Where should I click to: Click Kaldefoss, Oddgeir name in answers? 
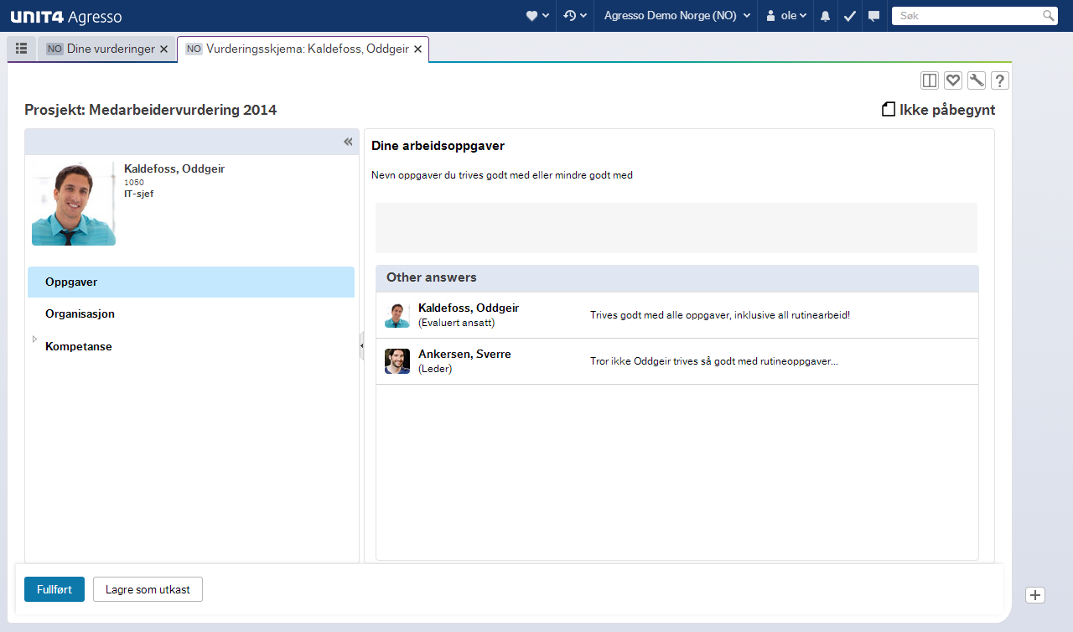pos(469,308)
